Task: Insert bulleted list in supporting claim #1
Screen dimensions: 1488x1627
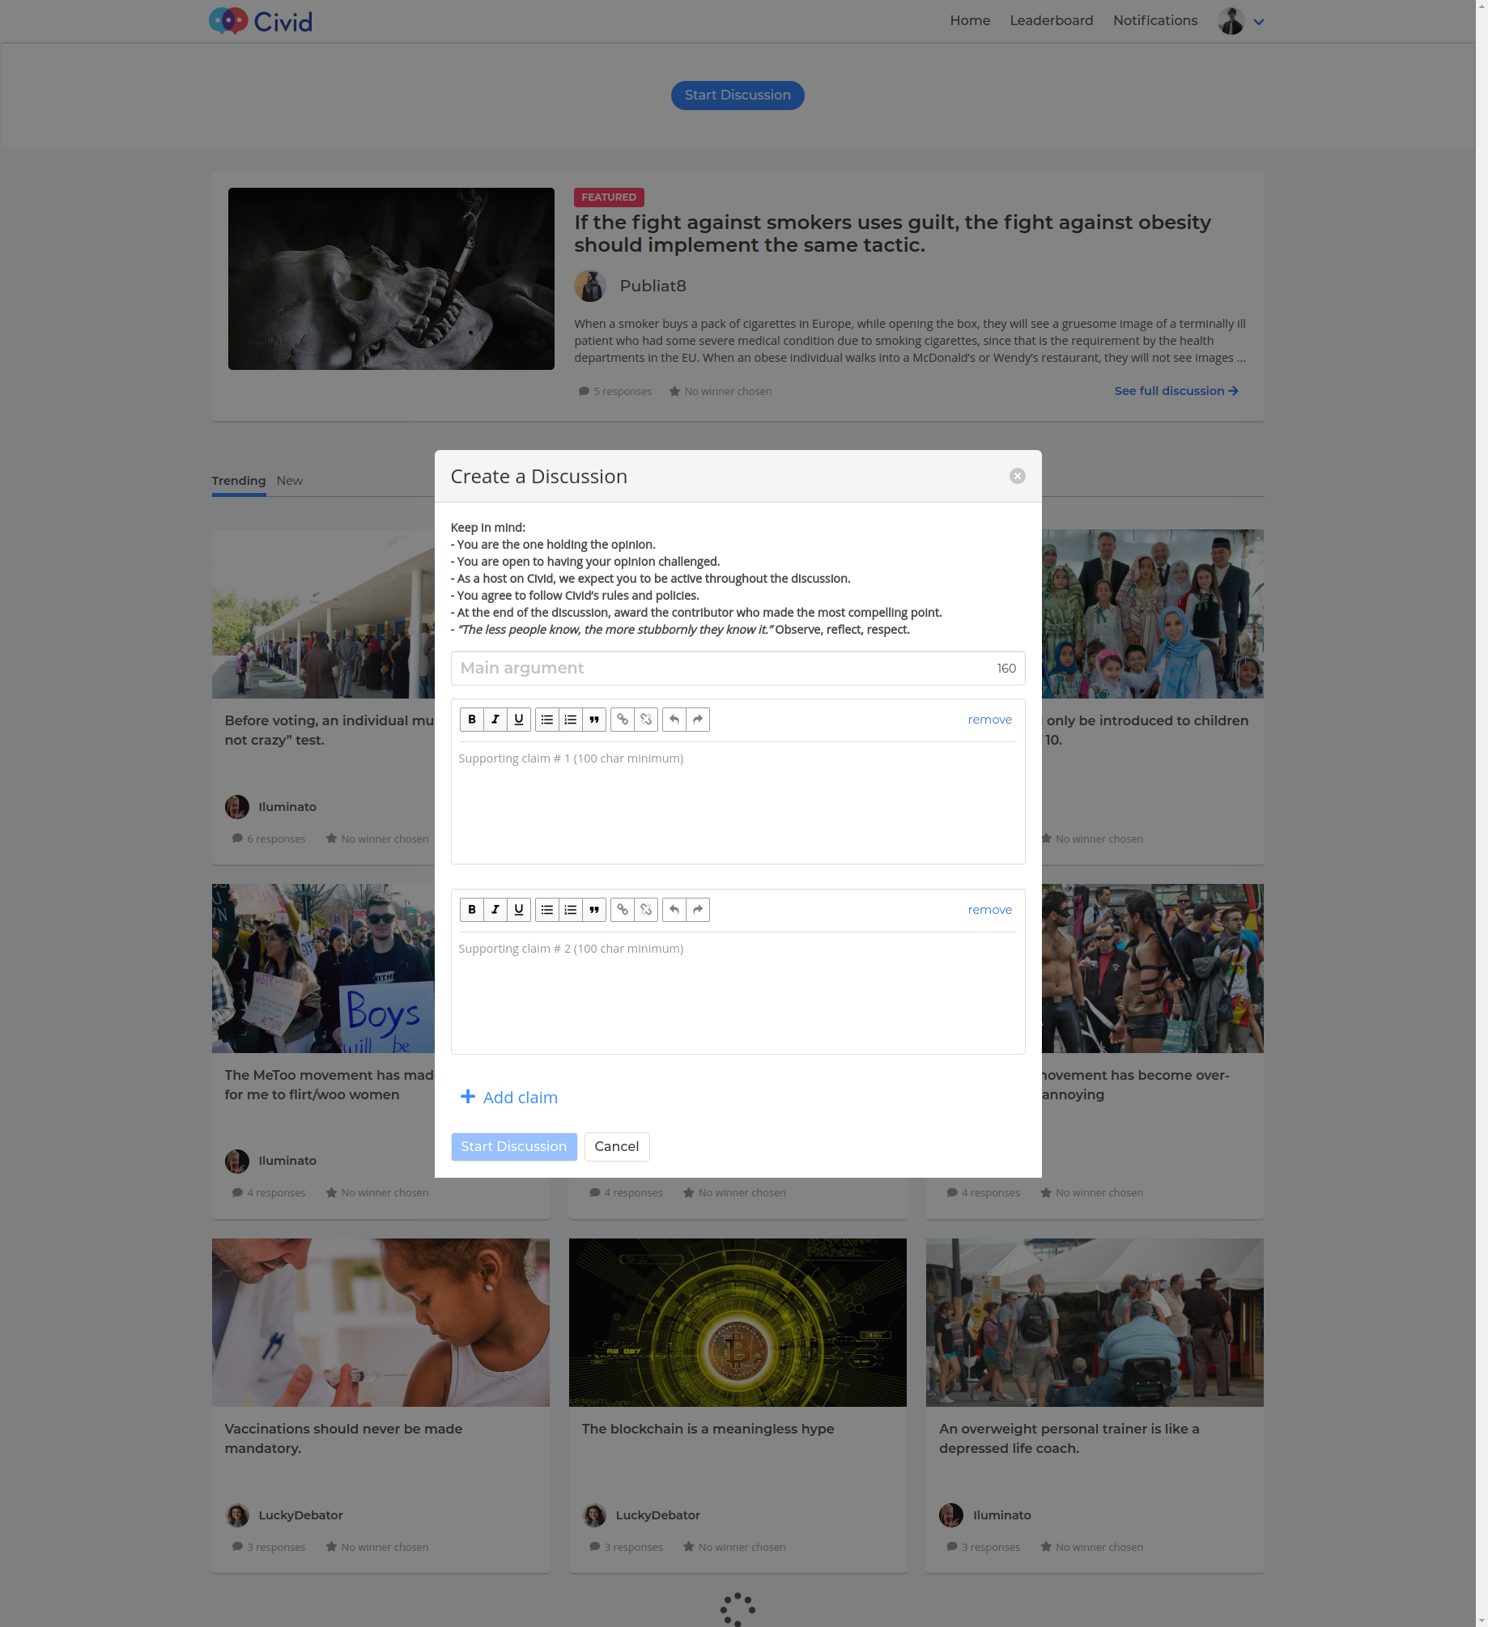Action: pos(547,720)
